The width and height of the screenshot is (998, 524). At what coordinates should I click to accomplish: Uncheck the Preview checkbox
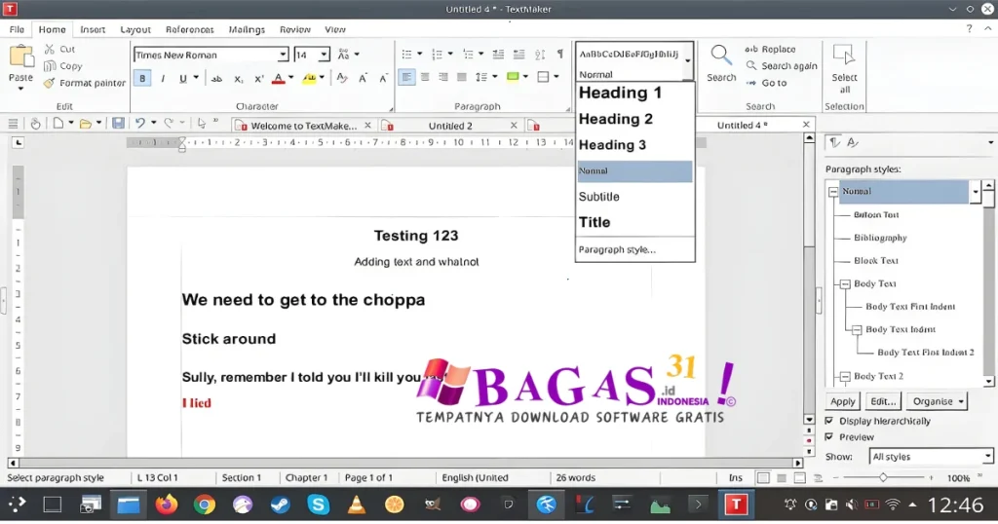click(x=829, y=437)
